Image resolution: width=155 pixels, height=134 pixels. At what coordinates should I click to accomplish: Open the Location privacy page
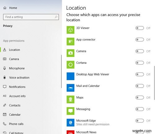[x=31, y=50]
